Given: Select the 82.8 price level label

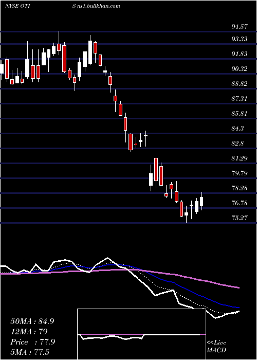Looking at the screenshot, I should point(237,143).
